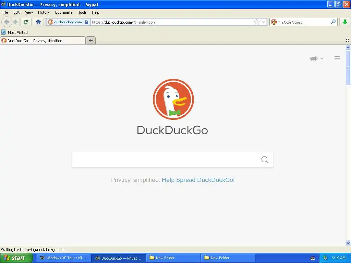Click the system tray network icon
Image resolution: width=351 pixels, height=263 pixels.
pos(325,258)
